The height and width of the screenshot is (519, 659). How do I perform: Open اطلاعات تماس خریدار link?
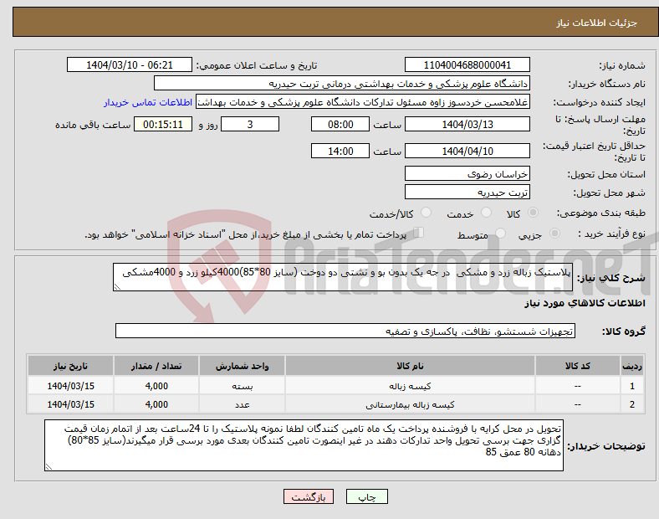[x=148, y=102]
